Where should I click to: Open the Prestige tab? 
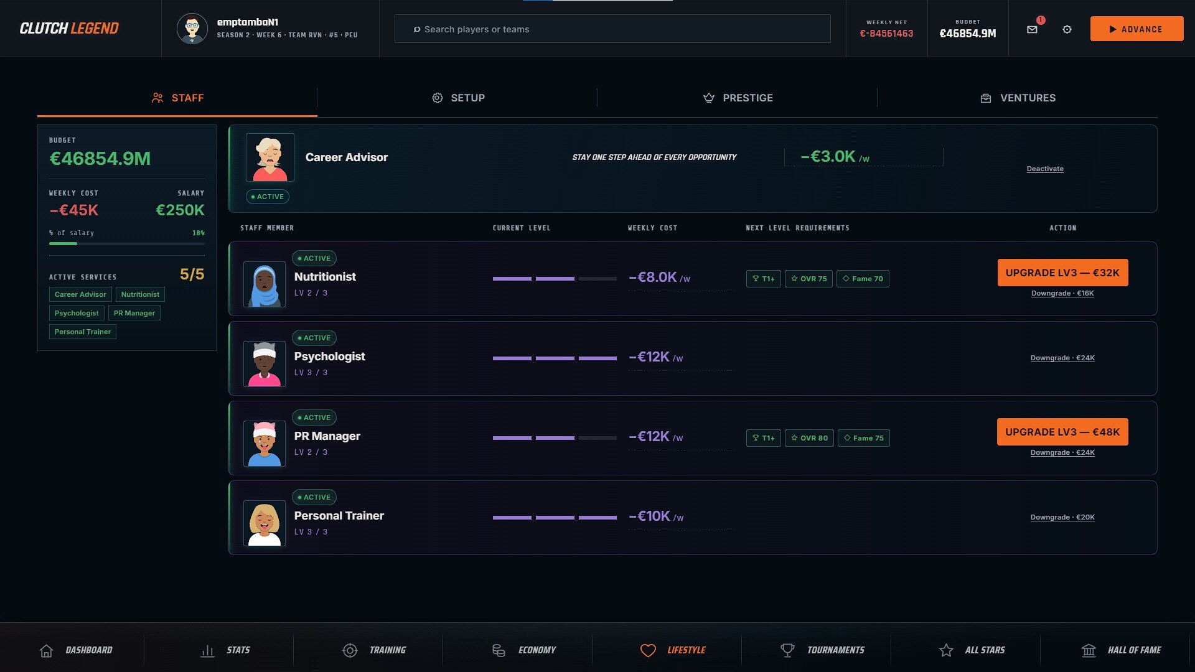click(738, 98)
